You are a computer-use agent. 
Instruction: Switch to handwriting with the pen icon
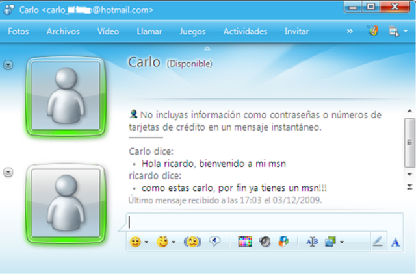pos(378,242)
